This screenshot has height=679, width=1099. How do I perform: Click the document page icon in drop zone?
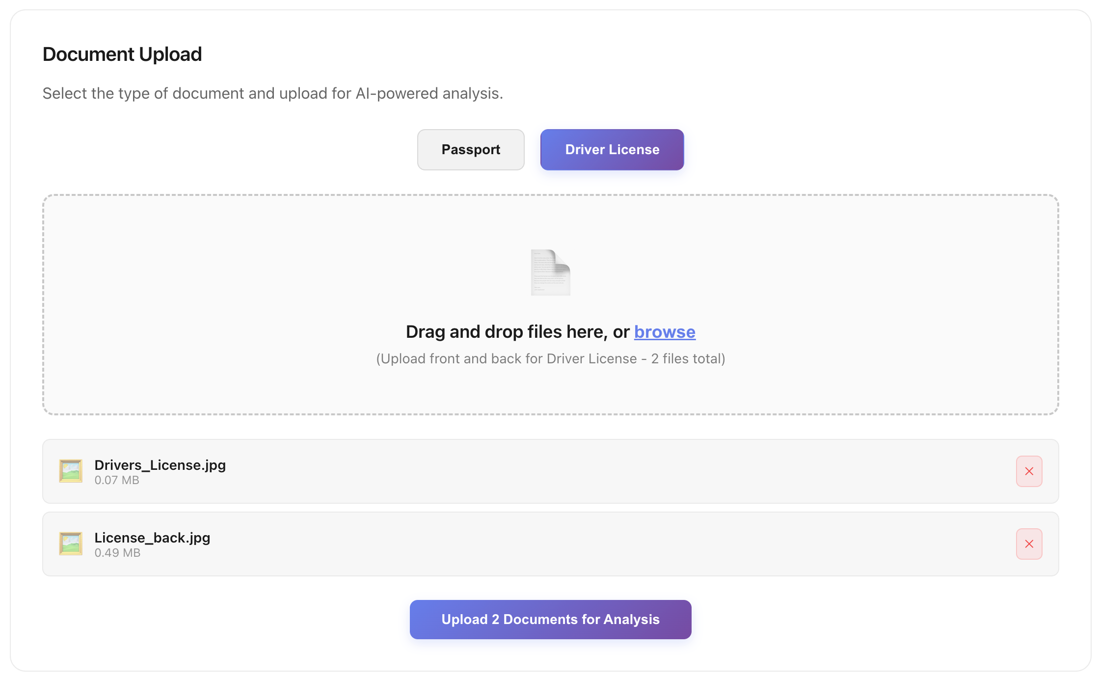(550, 272)
